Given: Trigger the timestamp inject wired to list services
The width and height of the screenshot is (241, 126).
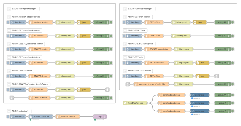Looking at the screenshot, I should click(x=8, y=36).
